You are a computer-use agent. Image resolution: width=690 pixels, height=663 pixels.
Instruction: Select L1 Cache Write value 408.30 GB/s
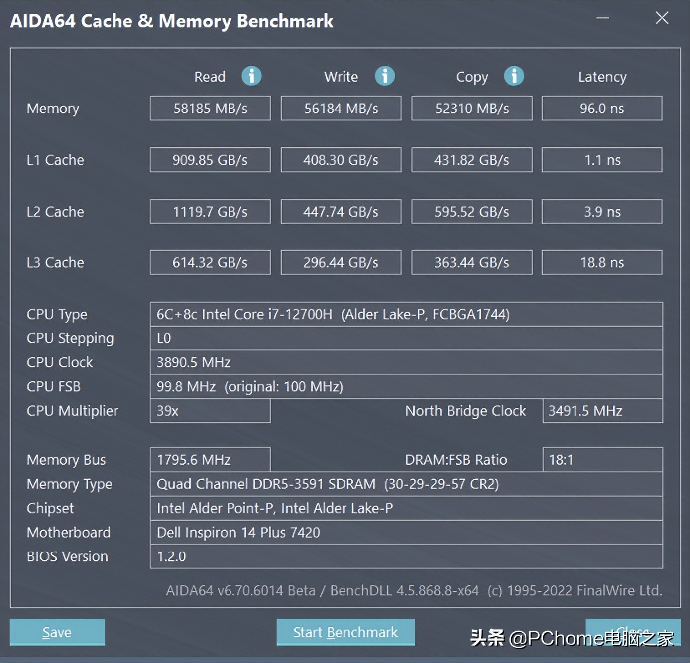[341, 160]
